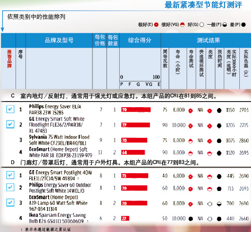Click the short red score bar showing 22
The height and width of the screenshot is (232, 251).
click(x=125, y=219)
